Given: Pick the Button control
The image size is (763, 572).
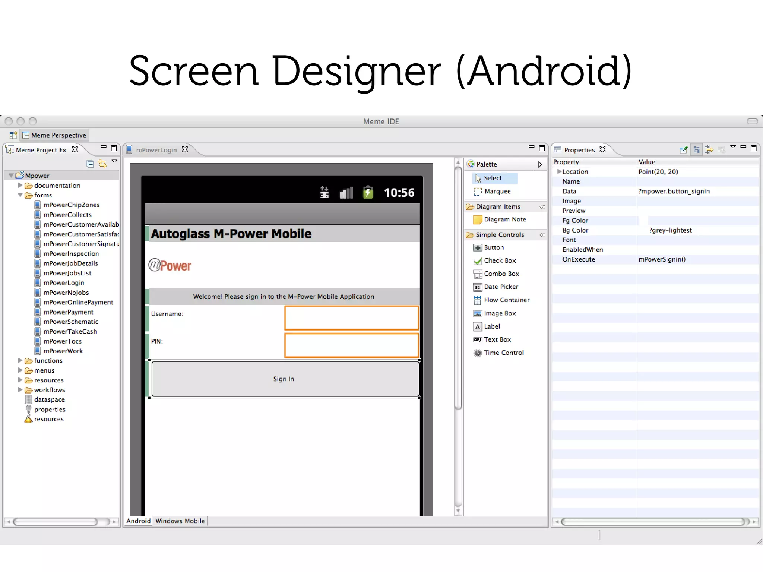Looking at the screenshot, I should 488,247.
